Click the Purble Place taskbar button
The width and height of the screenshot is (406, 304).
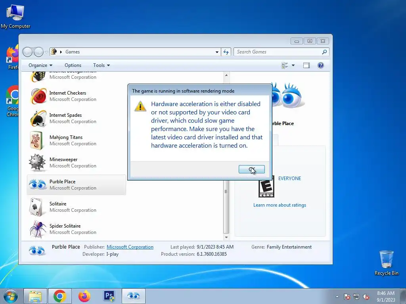(134, 296)
